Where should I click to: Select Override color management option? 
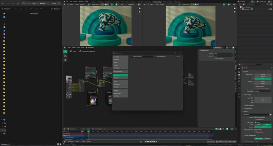[267, 139]
